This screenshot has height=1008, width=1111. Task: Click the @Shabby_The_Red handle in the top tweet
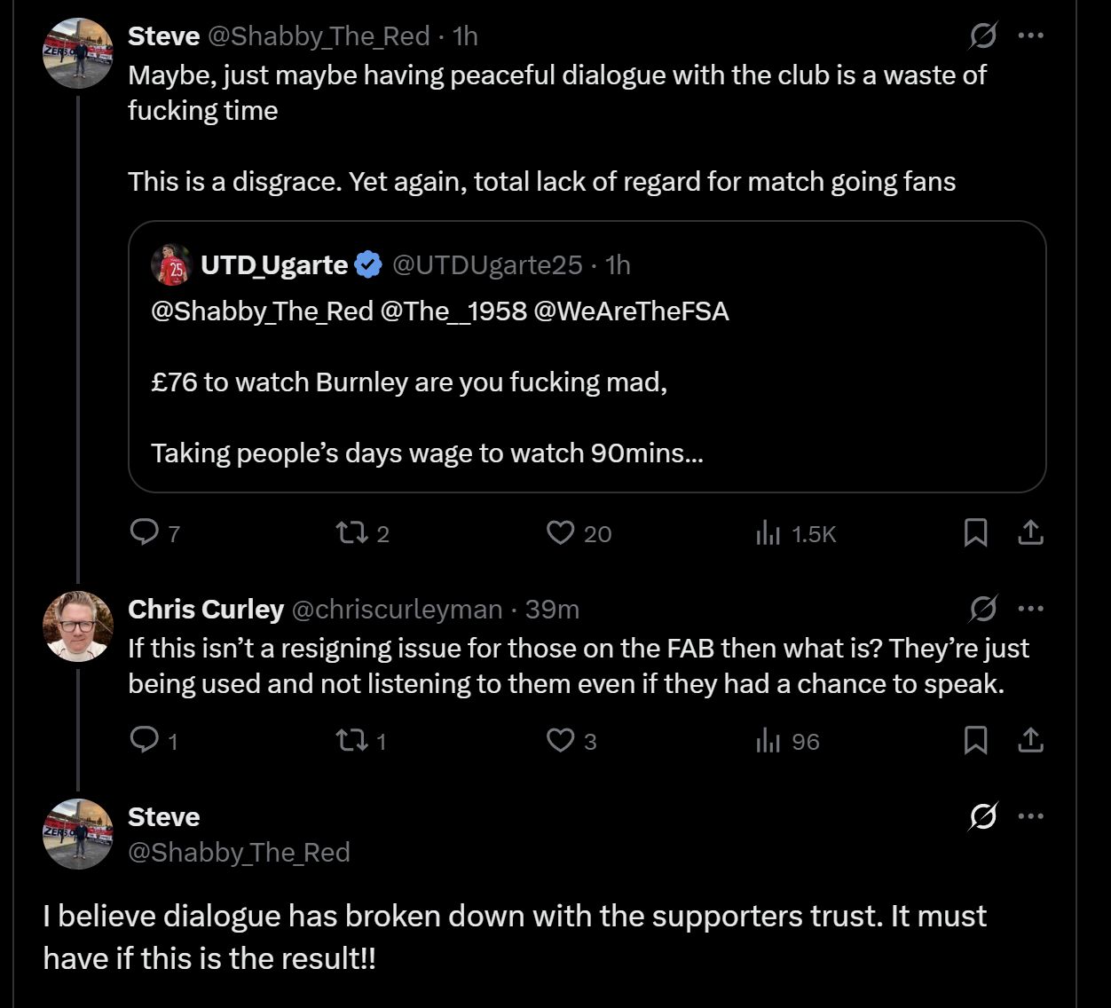pyautogui.click(x=320, y=36)
